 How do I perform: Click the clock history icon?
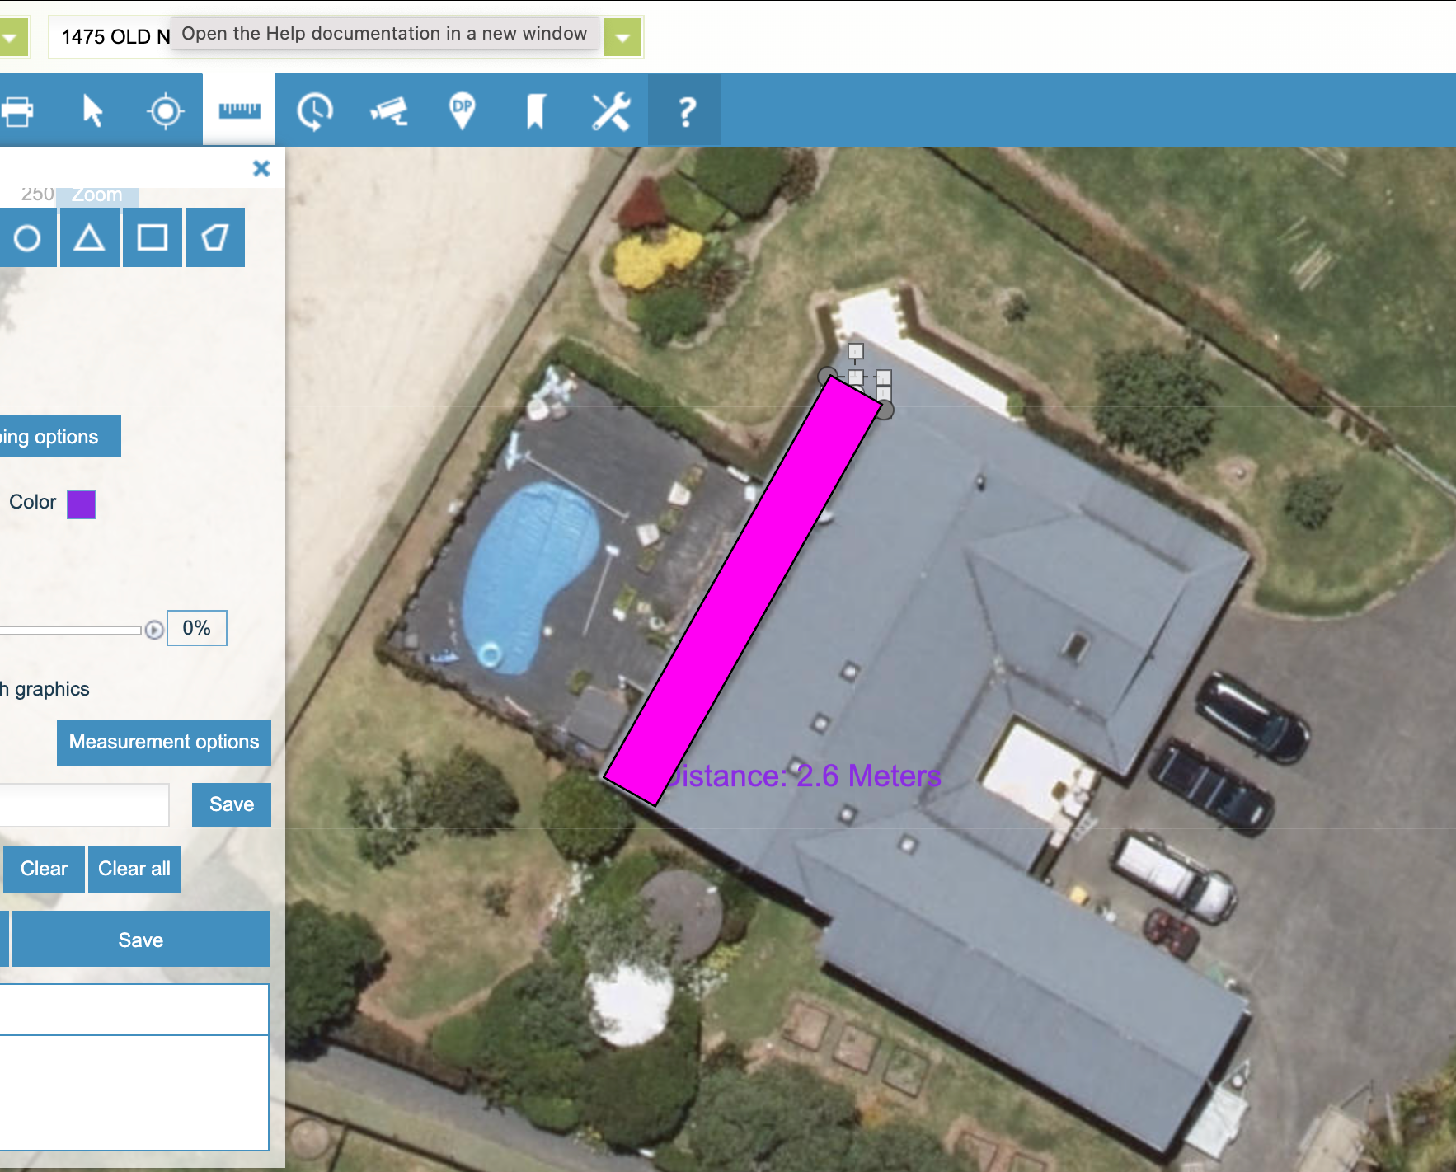tap(314, 110)
